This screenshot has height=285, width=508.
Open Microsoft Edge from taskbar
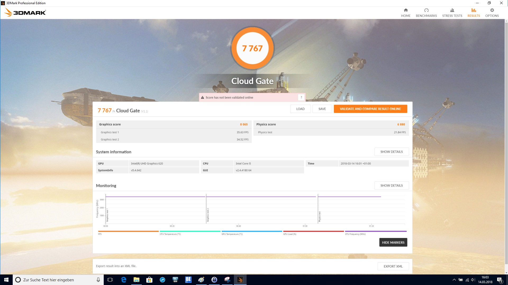124,280
